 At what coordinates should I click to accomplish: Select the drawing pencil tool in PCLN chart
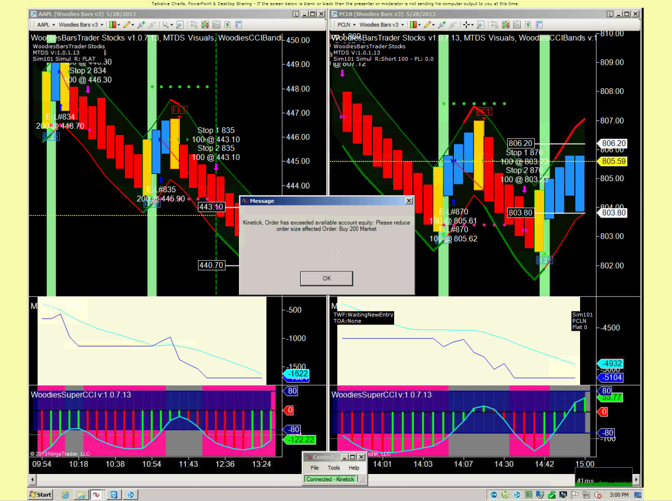point(427,24)
